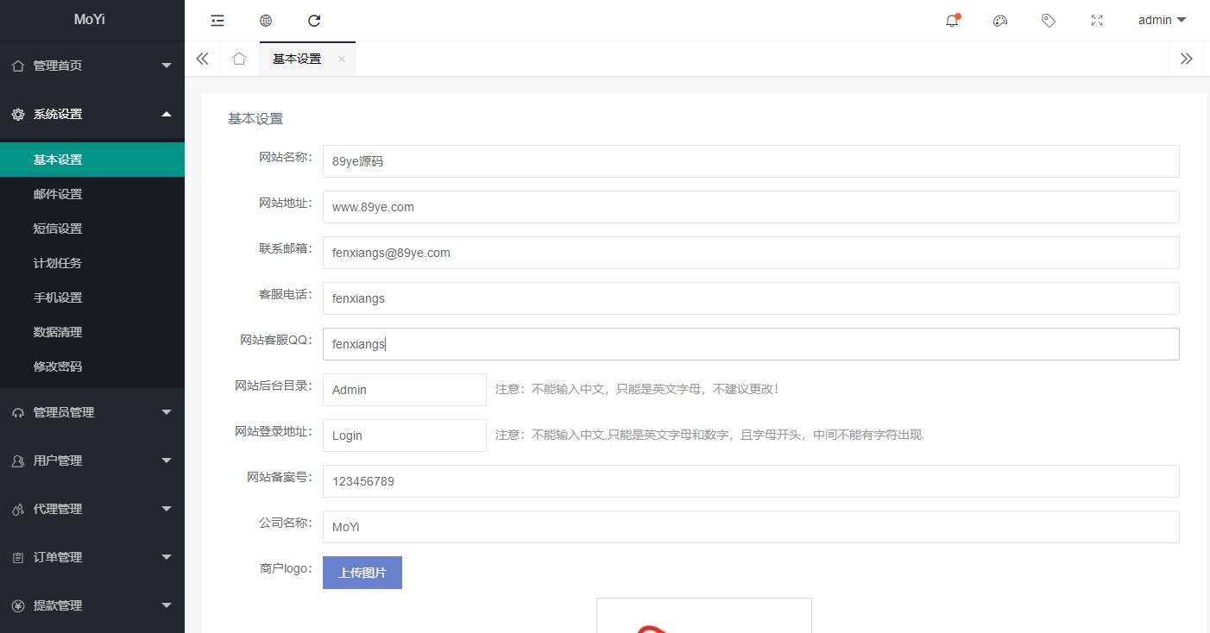Open the notification bell icon
1210x633 pixels.
tap(952, 21)
